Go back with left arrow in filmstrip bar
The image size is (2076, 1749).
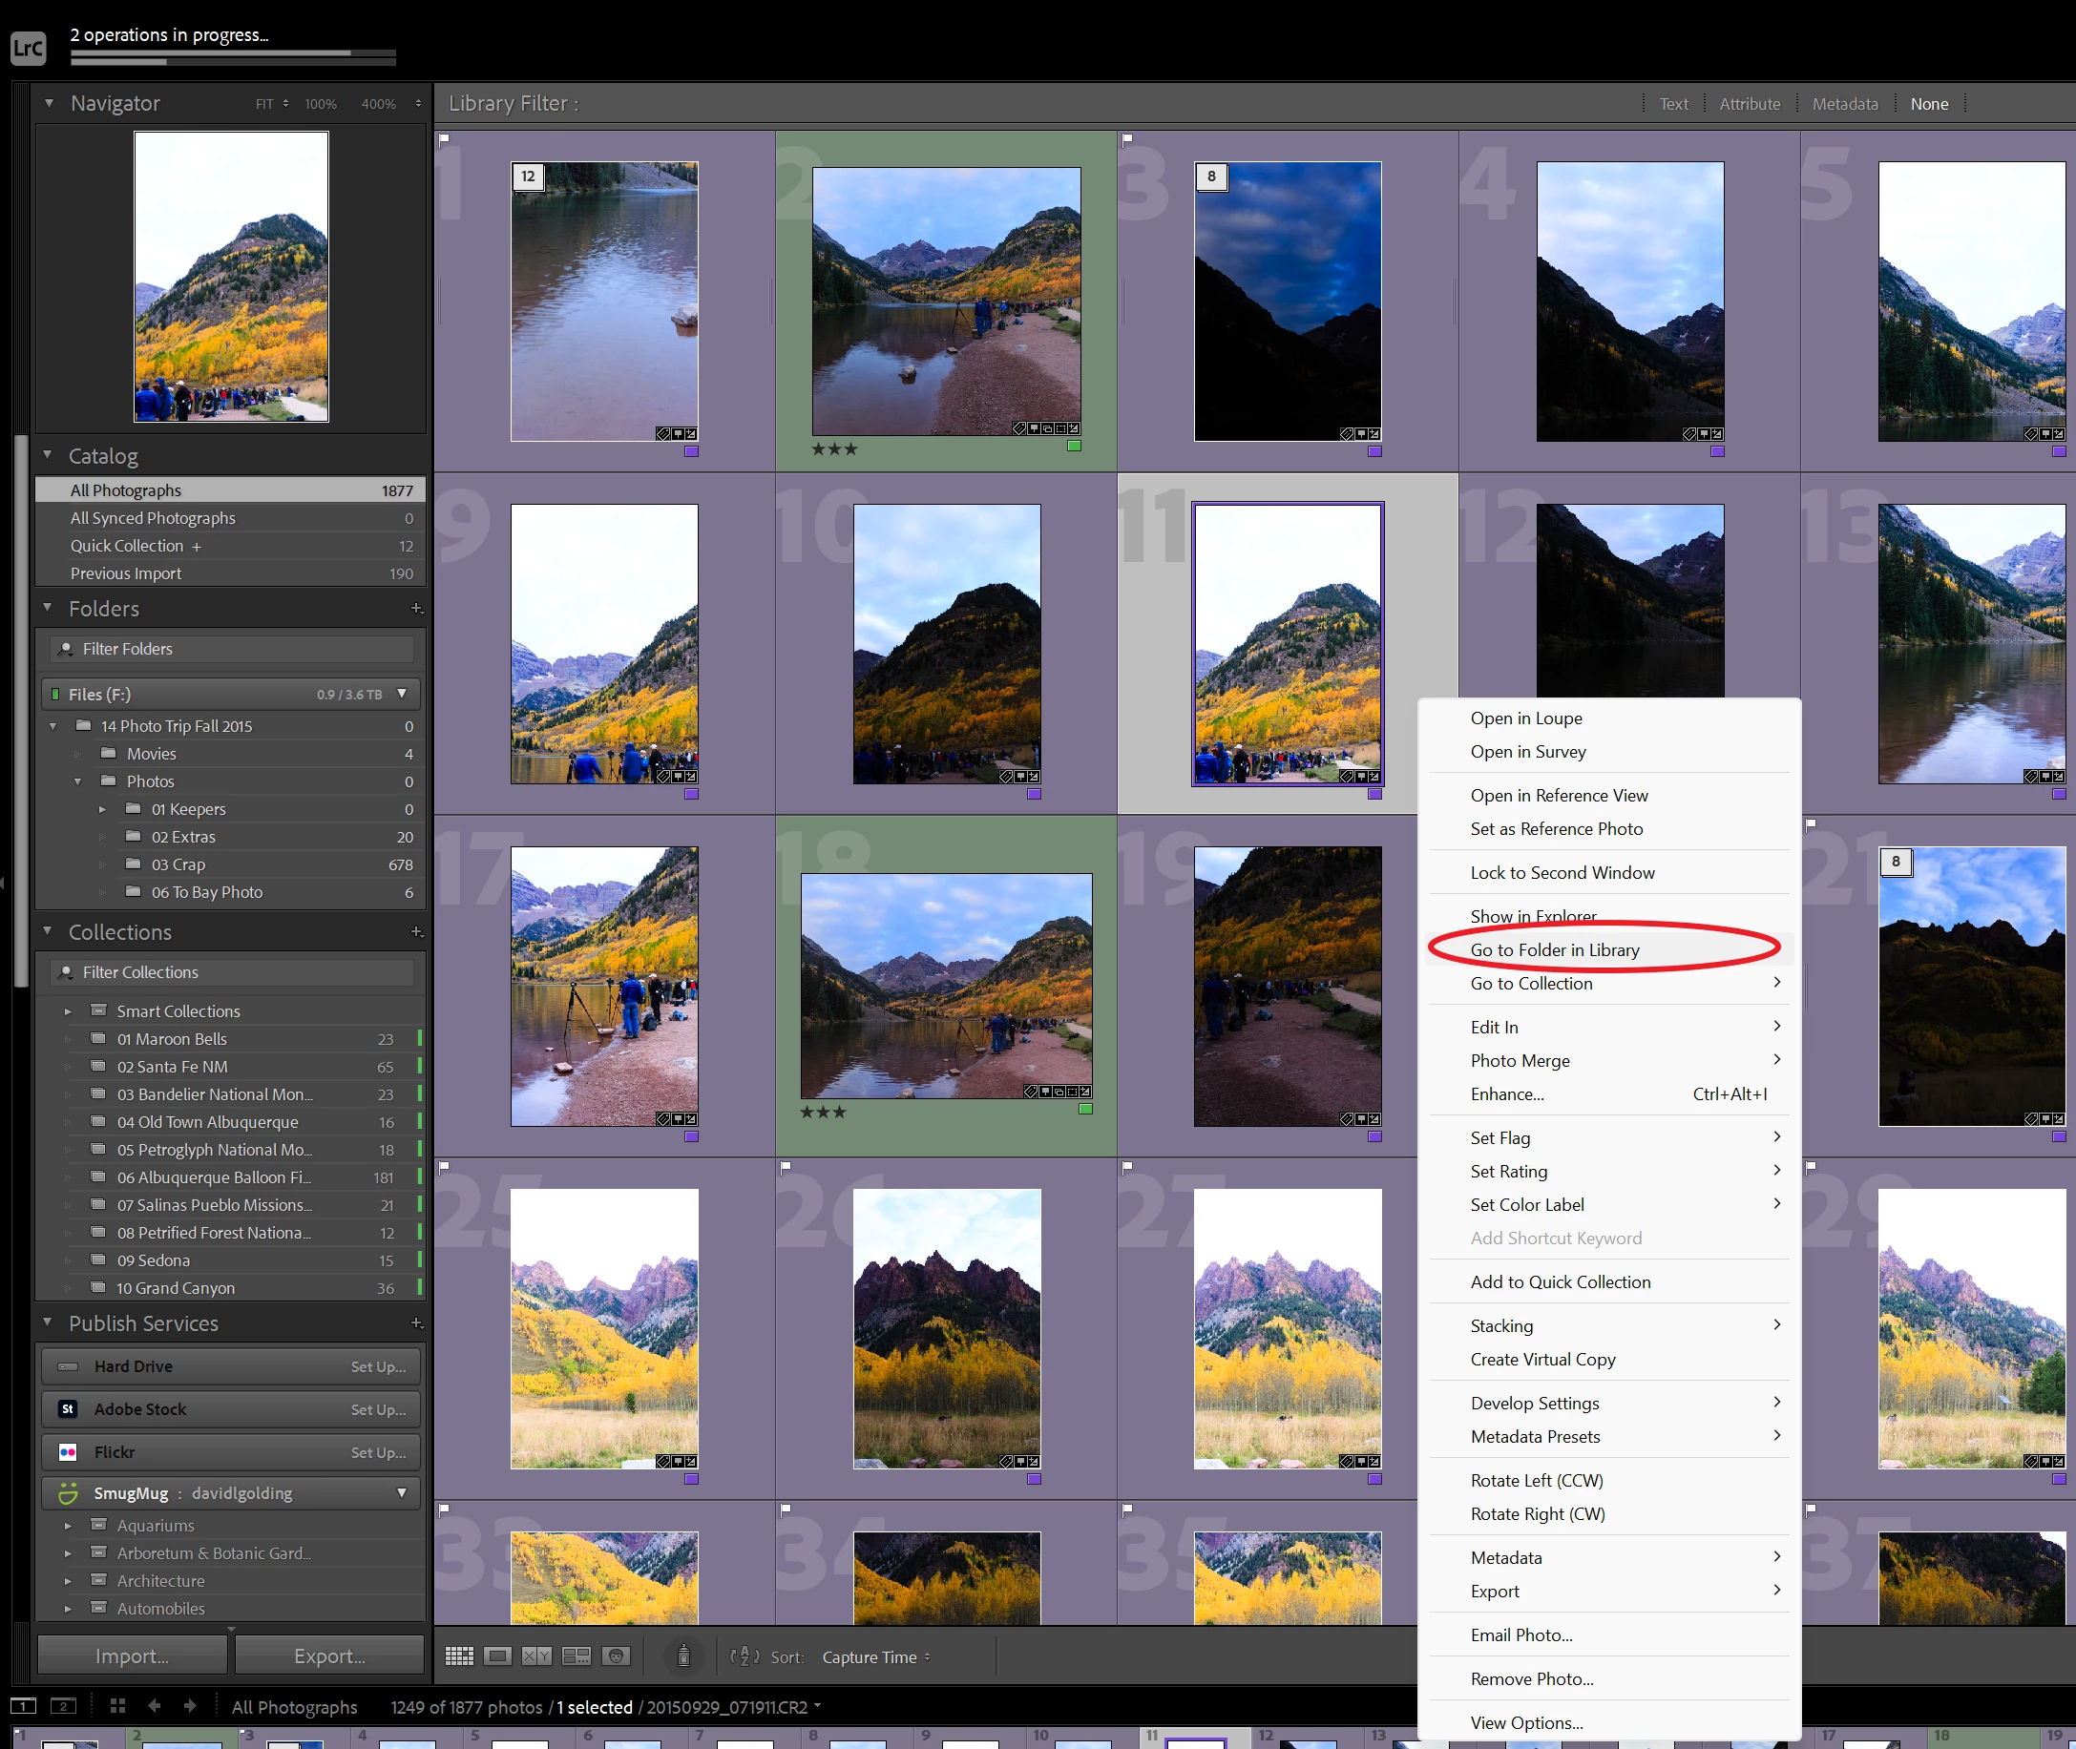(154, 1705)
